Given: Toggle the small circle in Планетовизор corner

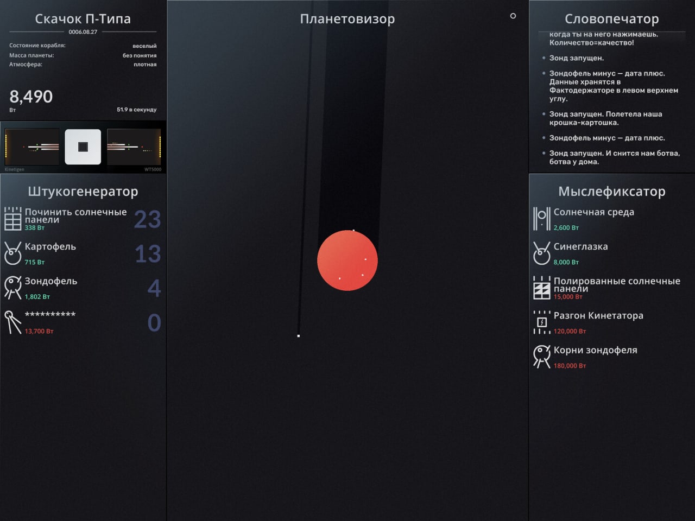Looking at the screenshot, I should point(513,16).
